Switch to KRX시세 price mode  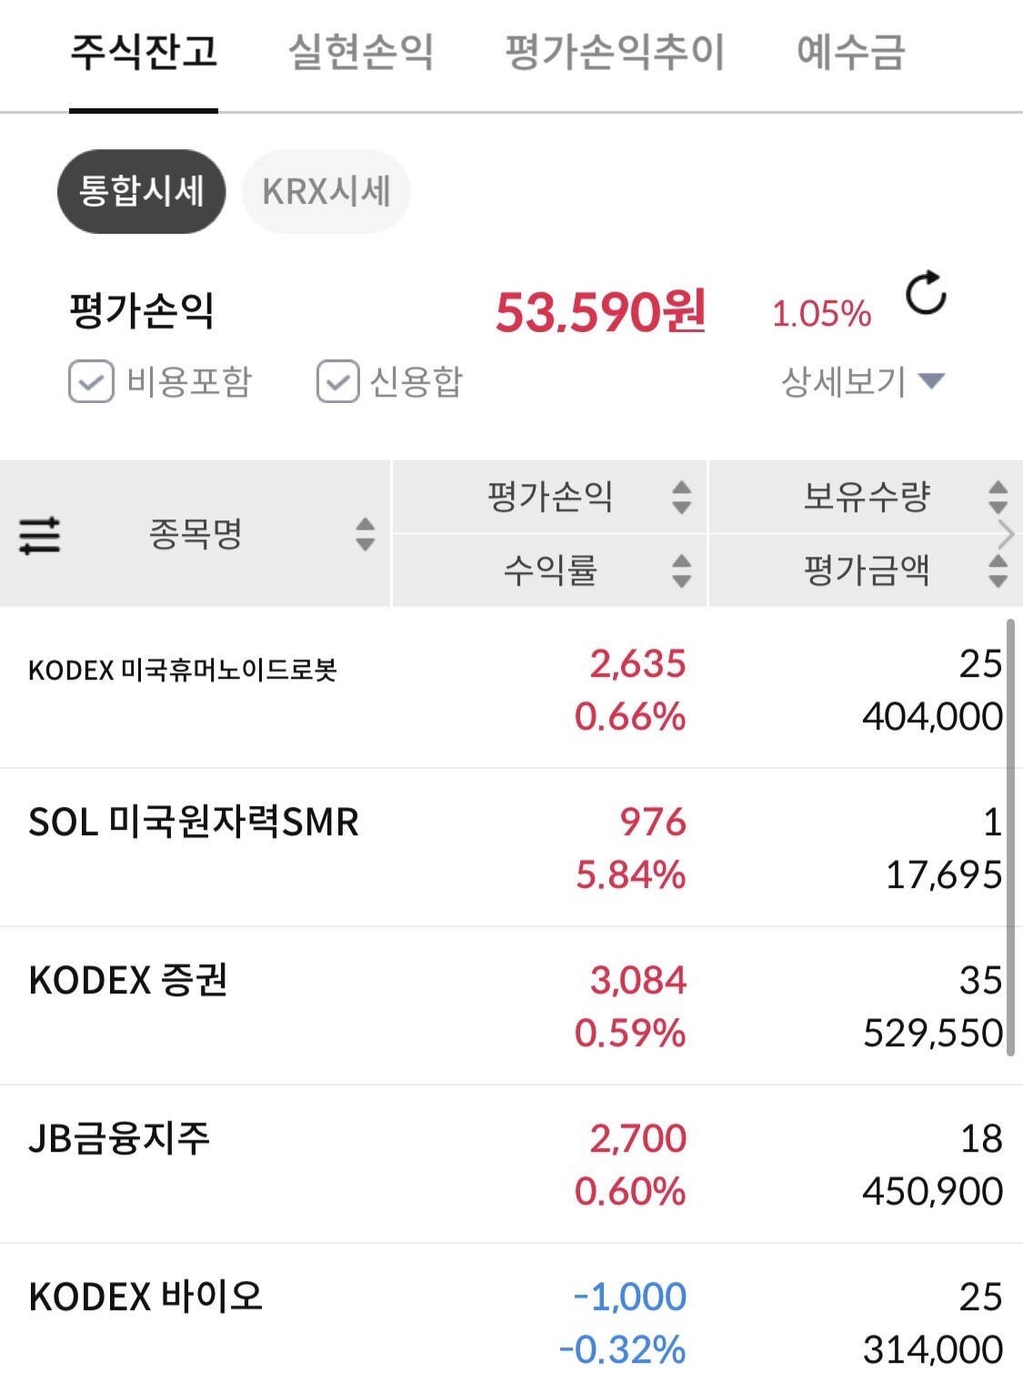[x=326, y=192]
